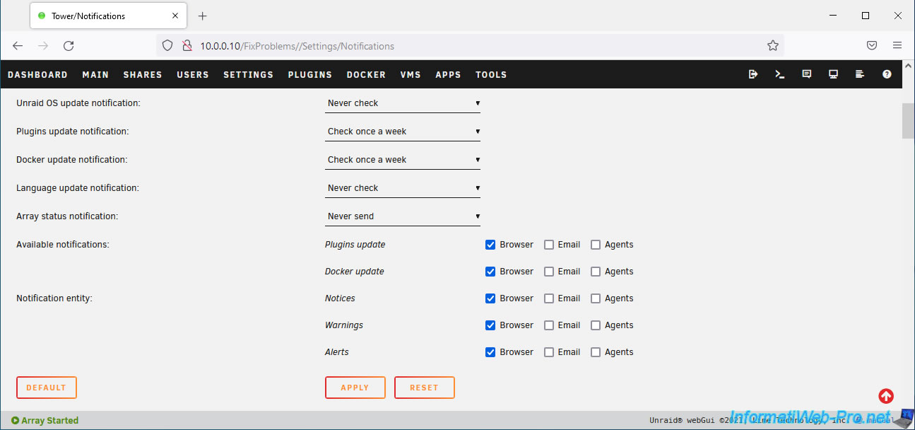The image size is (915, 430).
Task: Enable Email for Docker update
Action: pos(549,272)
